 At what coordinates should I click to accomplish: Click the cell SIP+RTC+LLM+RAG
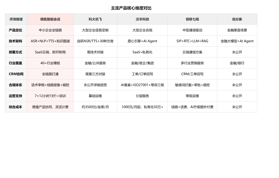tap(192, 41)
